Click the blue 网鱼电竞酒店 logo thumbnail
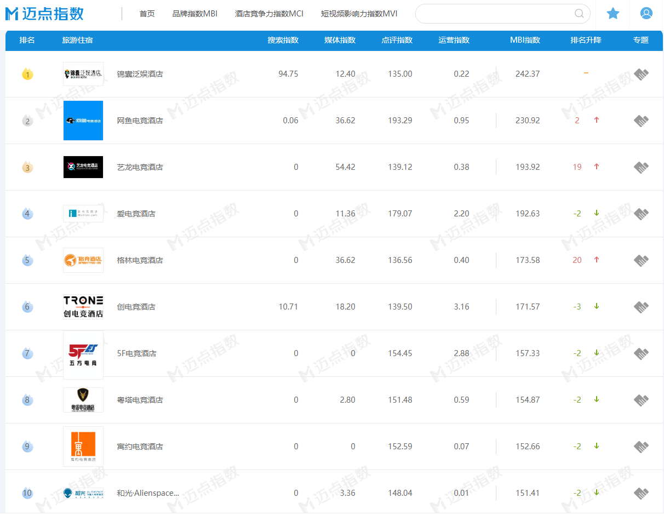664x515 pixels. (x=83, y=121)
